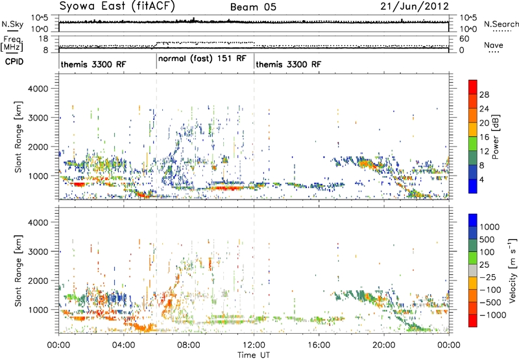The image size is (519, 359).
Task: Click the "Nave" legend label
Action: pos(494,45)
